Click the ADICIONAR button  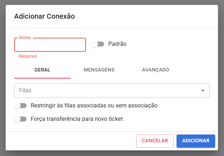(x=196, y=141)
